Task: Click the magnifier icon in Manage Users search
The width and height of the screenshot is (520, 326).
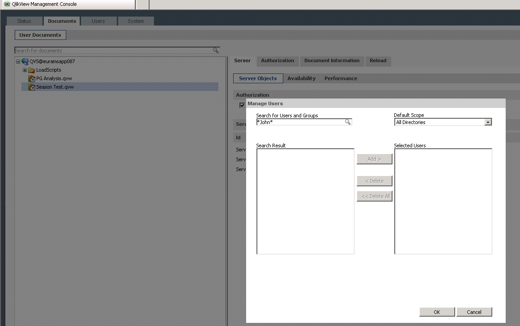Action: [348, 122]
